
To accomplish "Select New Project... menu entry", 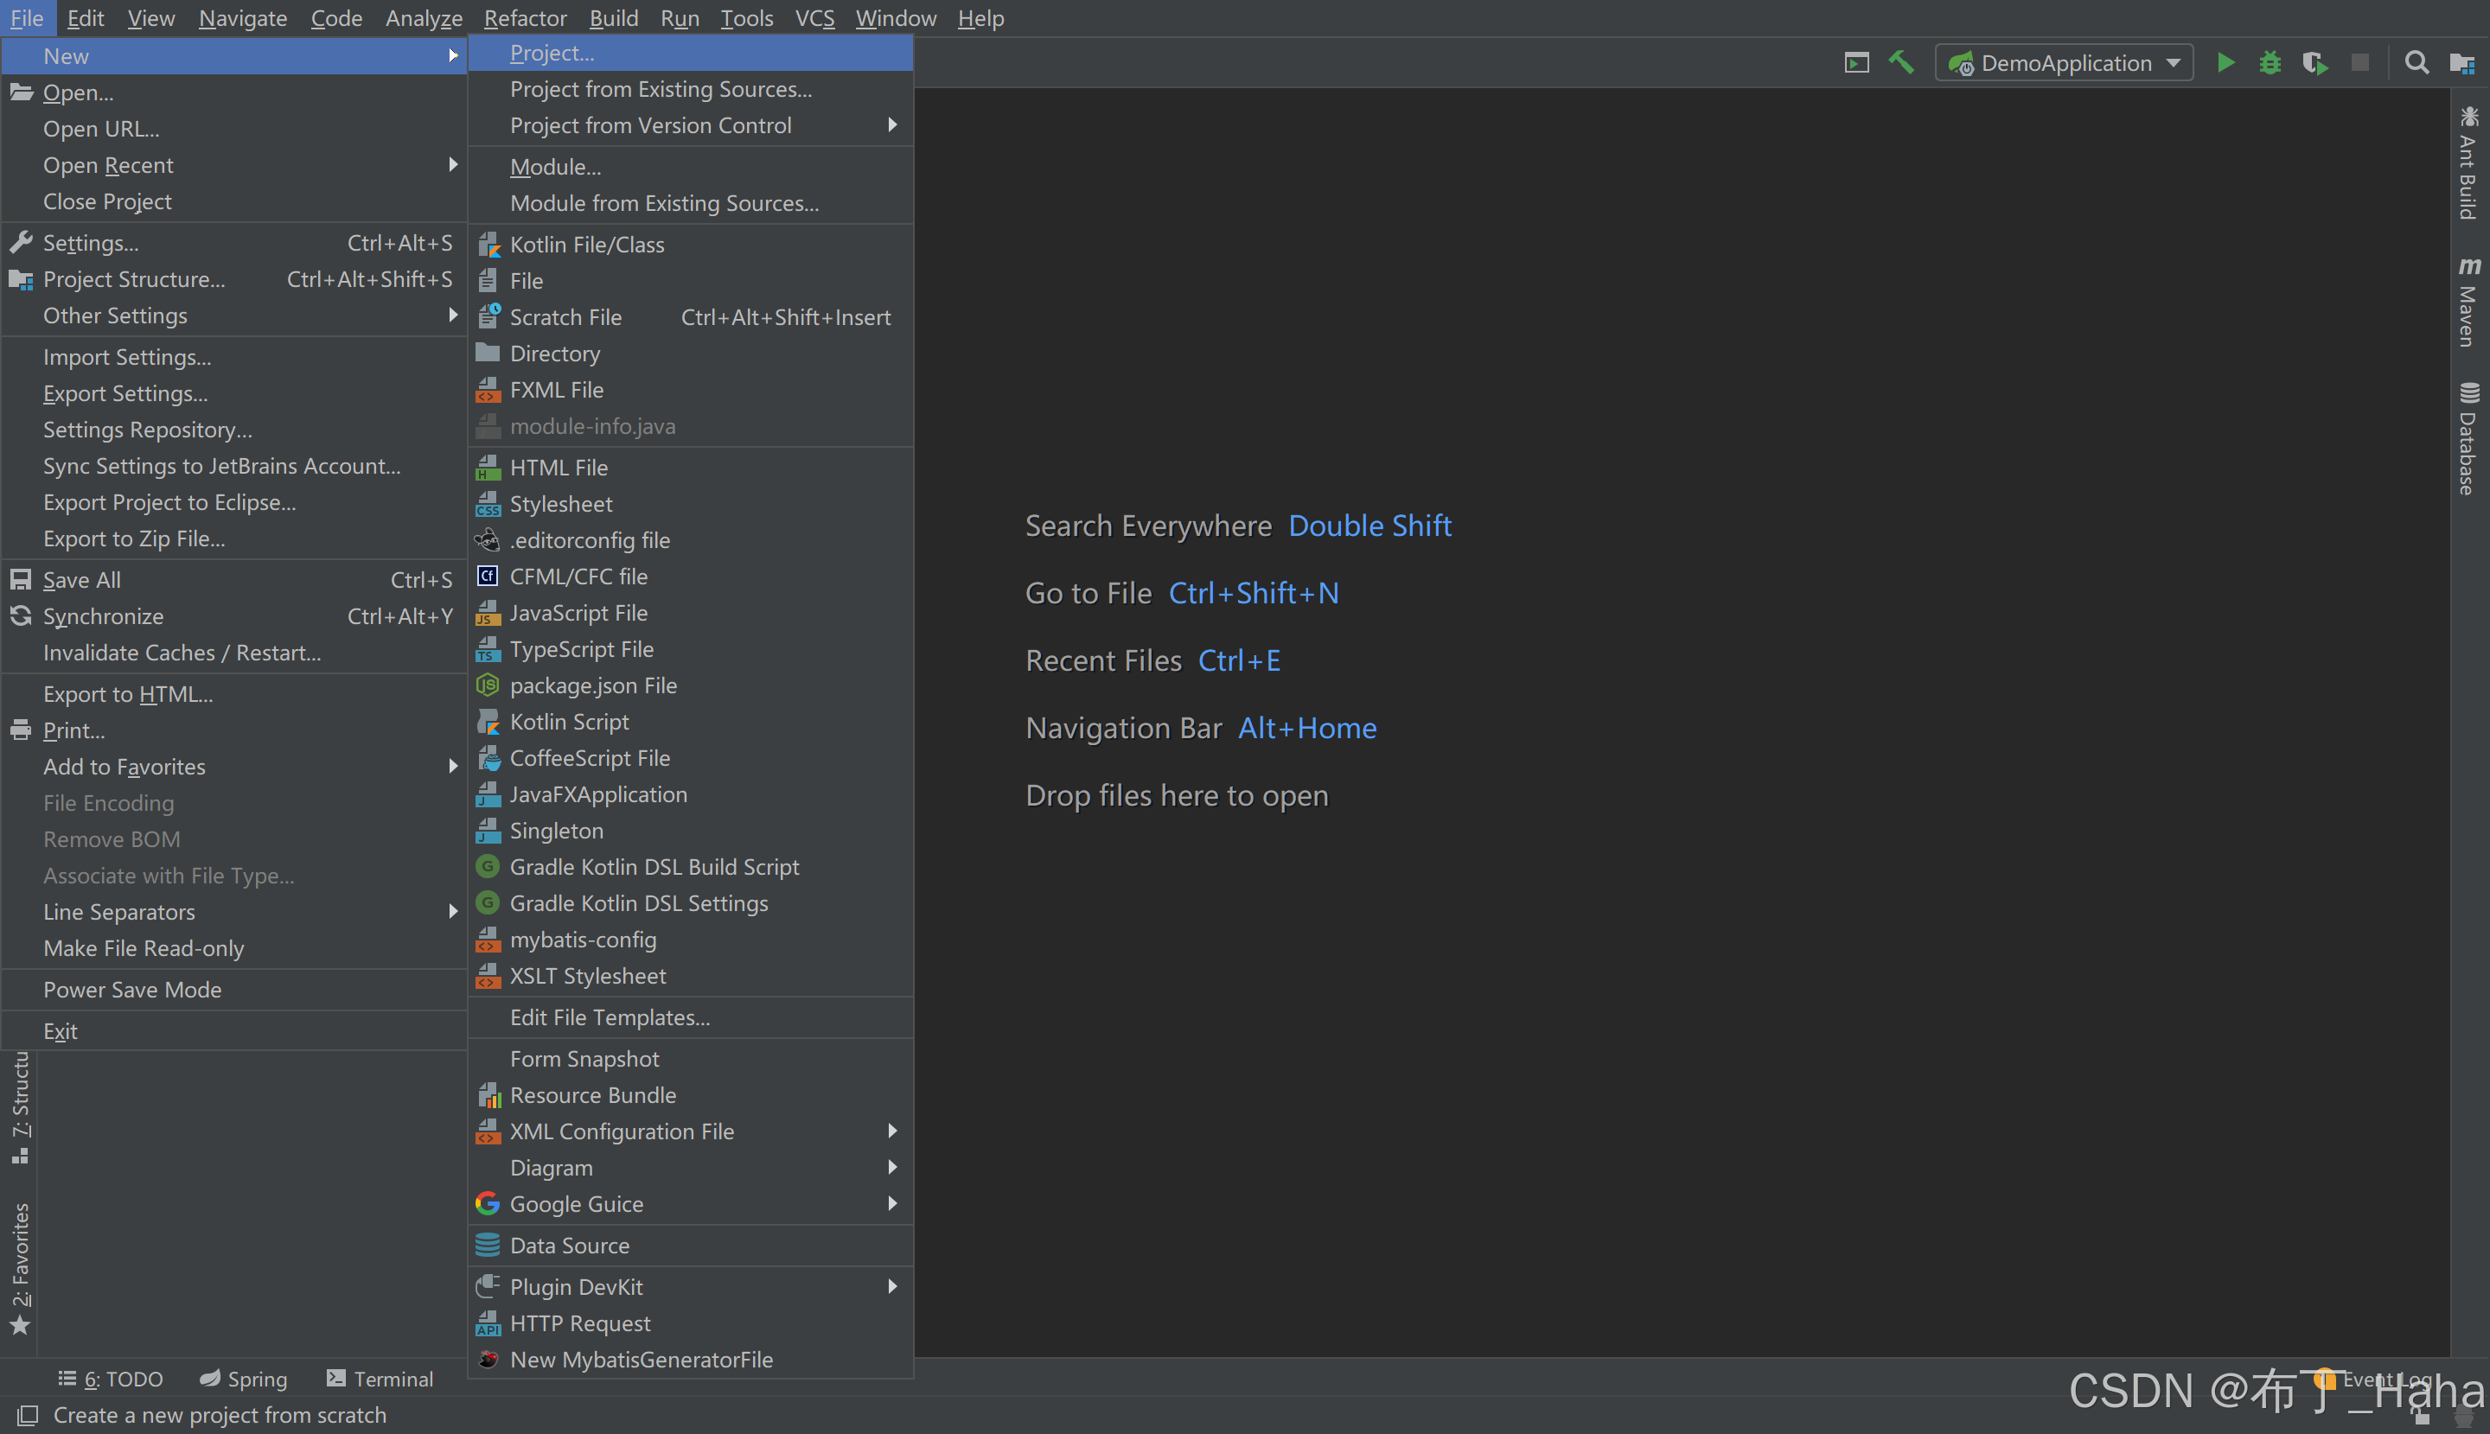I will pos(552,54).
